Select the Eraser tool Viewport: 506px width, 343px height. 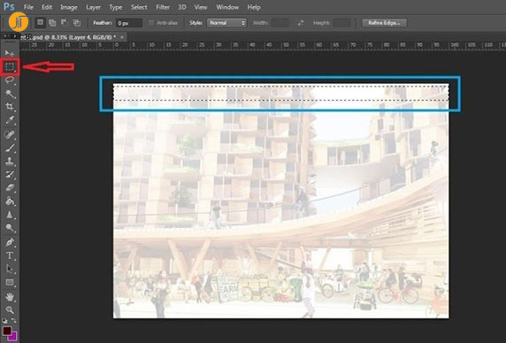[x=10, y=187]
